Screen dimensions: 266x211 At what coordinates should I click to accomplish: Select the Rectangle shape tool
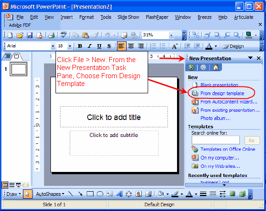[90, 194]
